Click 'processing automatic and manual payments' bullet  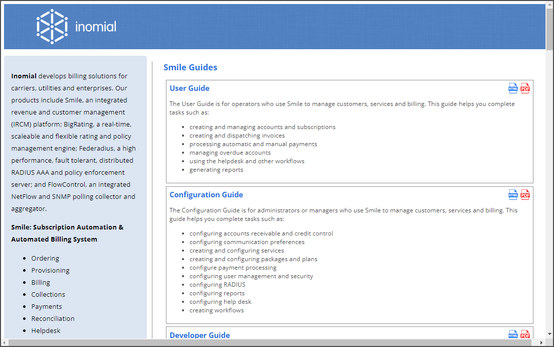pyautogui.click(x=253, y=144)
